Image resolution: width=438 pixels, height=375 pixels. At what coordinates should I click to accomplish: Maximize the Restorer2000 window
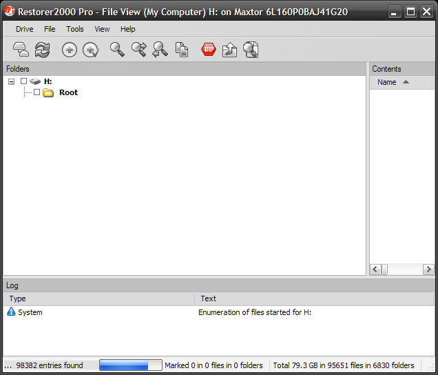[x=410, y=12]
